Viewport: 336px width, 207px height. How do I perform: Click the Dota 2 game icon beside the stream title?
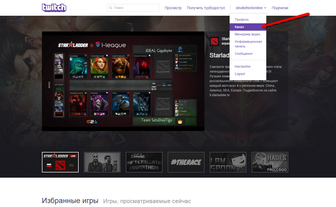pos(214,41)
